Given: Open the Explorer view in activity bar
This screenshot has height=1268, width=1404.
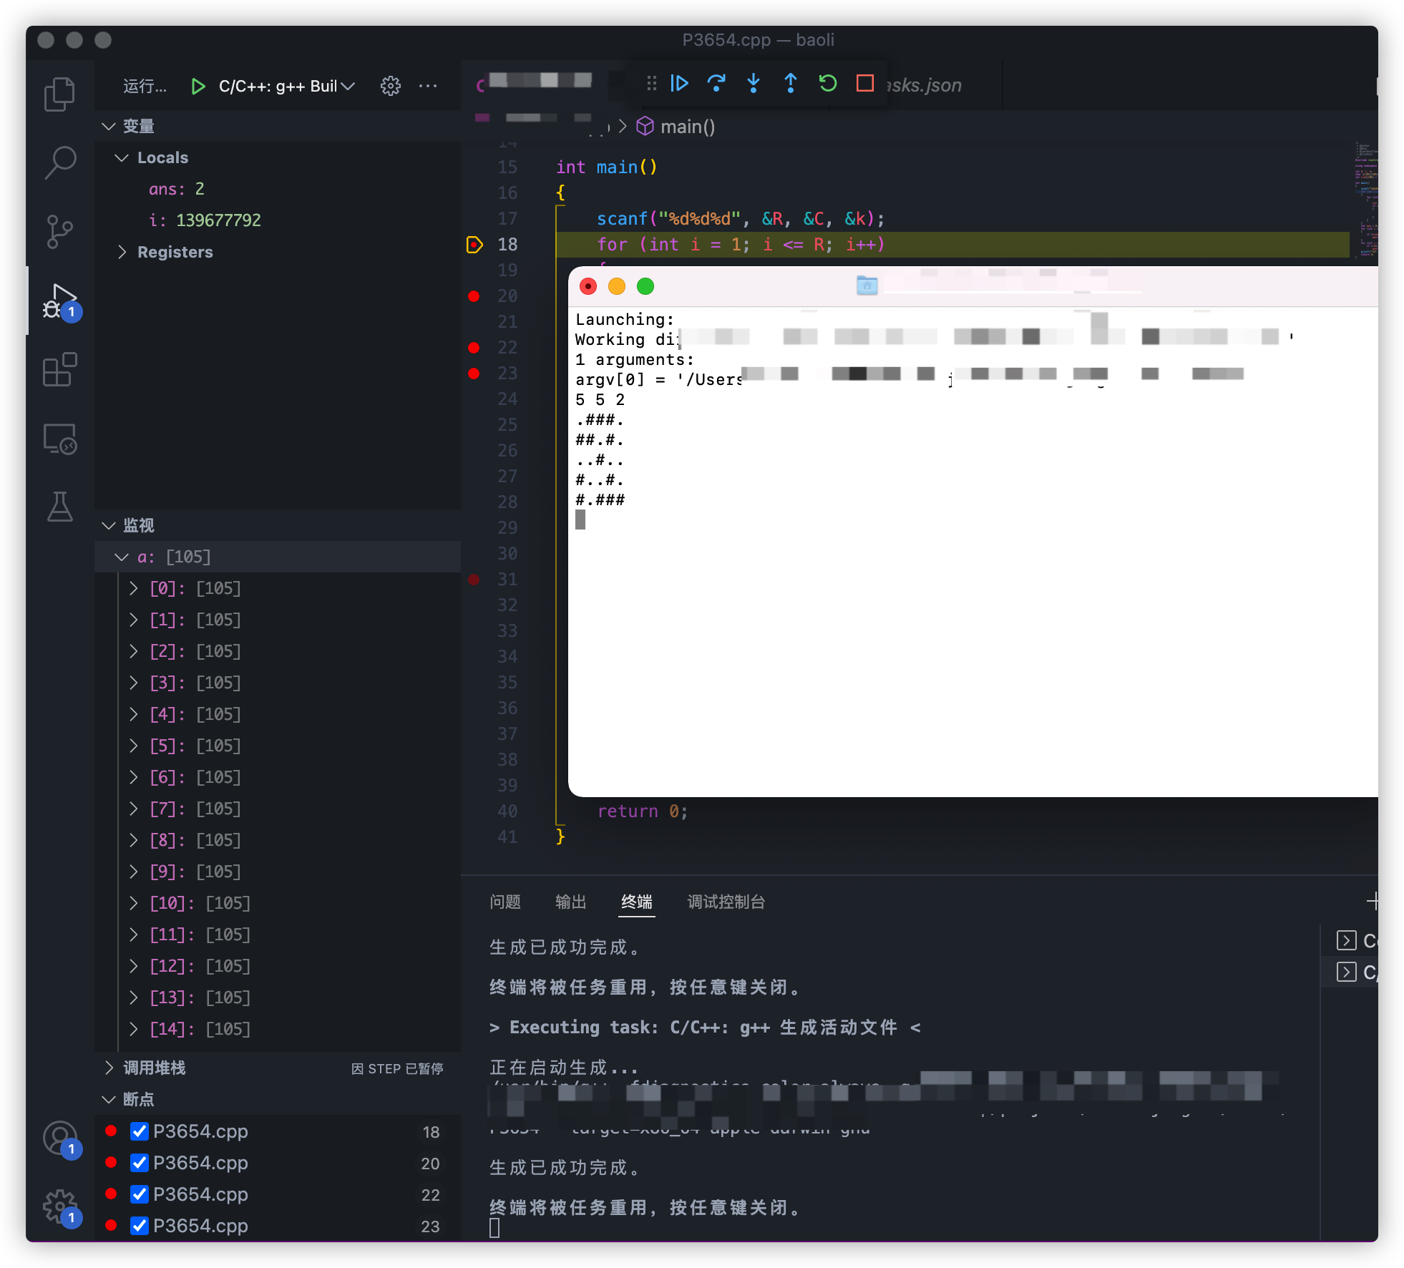Looking at the screenshot, I should (x=59, y=94).
